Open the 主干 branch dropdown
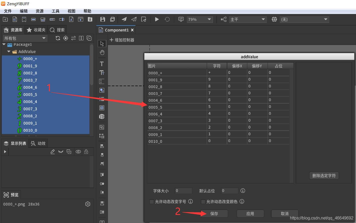The height and width of the screenshot is (223, 356). click(248, 20)
